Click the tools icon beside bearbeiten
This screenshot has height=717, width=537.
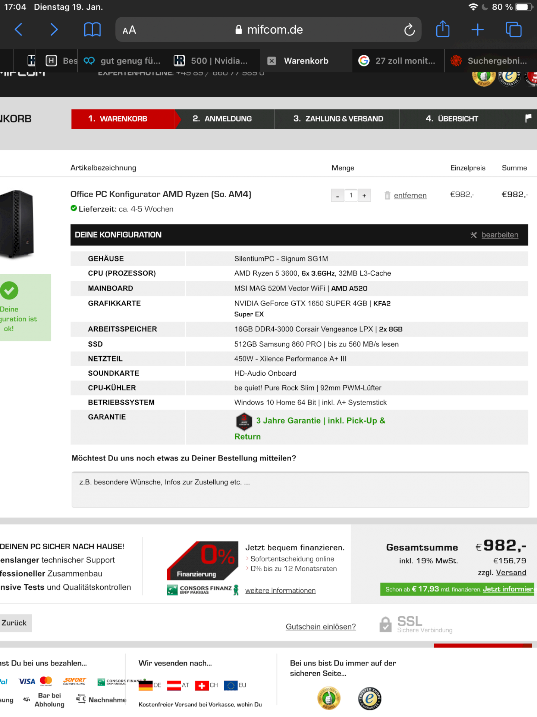[474, 235]
